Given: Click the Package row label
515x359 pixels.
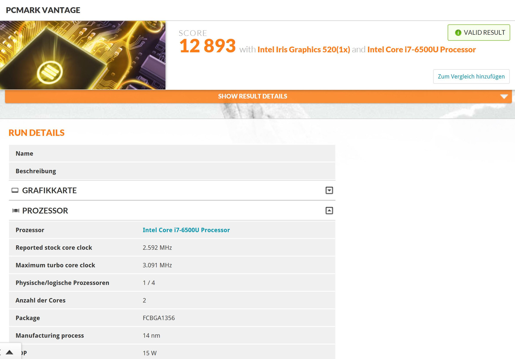Looking at the screenshot, I should point(28,318).
